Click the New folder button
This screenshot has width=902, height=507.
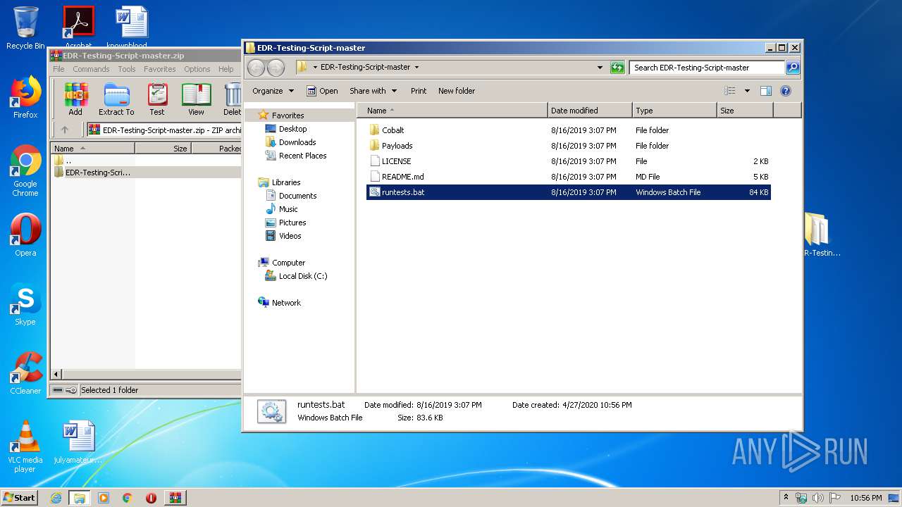pyautogui.click(x=457, y=91)
